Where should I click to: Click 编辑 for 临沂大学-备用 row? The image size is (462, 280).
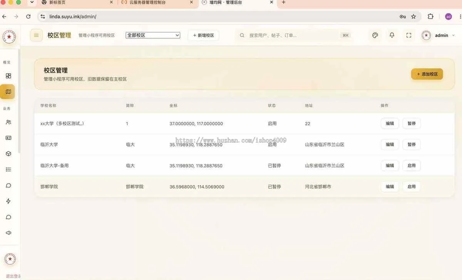point(390,165)
